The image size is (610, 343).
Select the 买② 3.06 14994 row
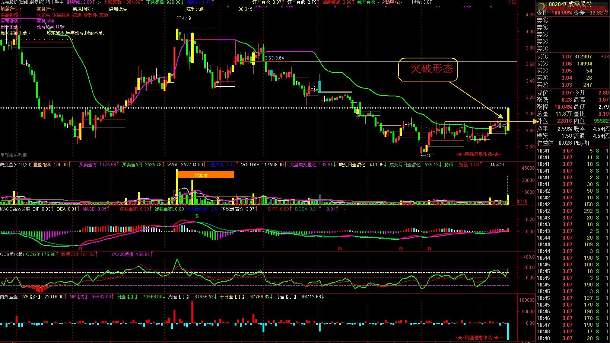click(573, 64)
